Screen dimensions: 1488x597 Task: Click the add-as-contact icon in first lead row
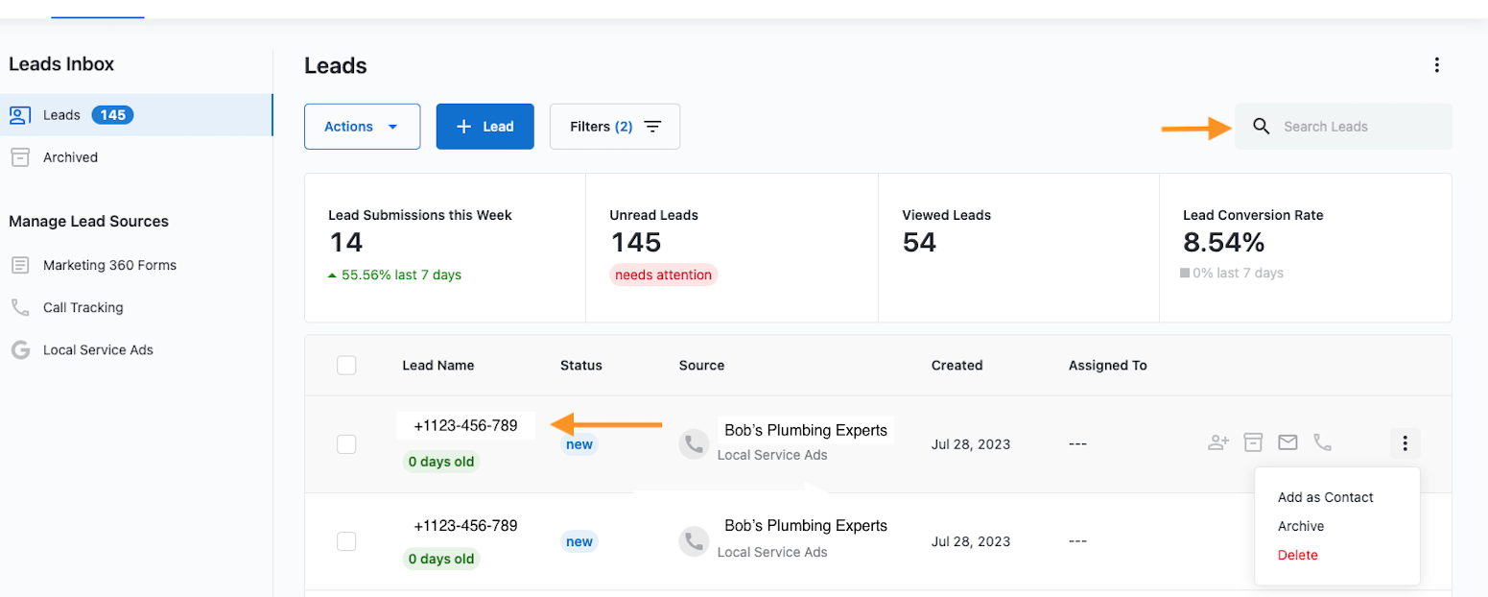pyautogui.click(x=1218, y=442)
